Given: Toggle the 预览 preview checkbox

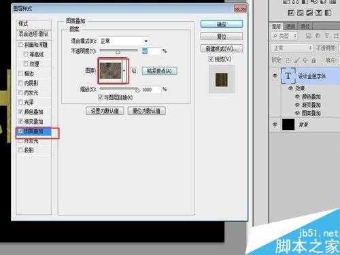Looking at the screenshot, I should pyautogui.click(x=211, y=59).
